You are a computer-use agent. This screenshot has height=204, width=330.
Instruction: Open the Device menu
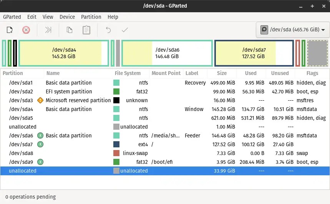(67, 17)
